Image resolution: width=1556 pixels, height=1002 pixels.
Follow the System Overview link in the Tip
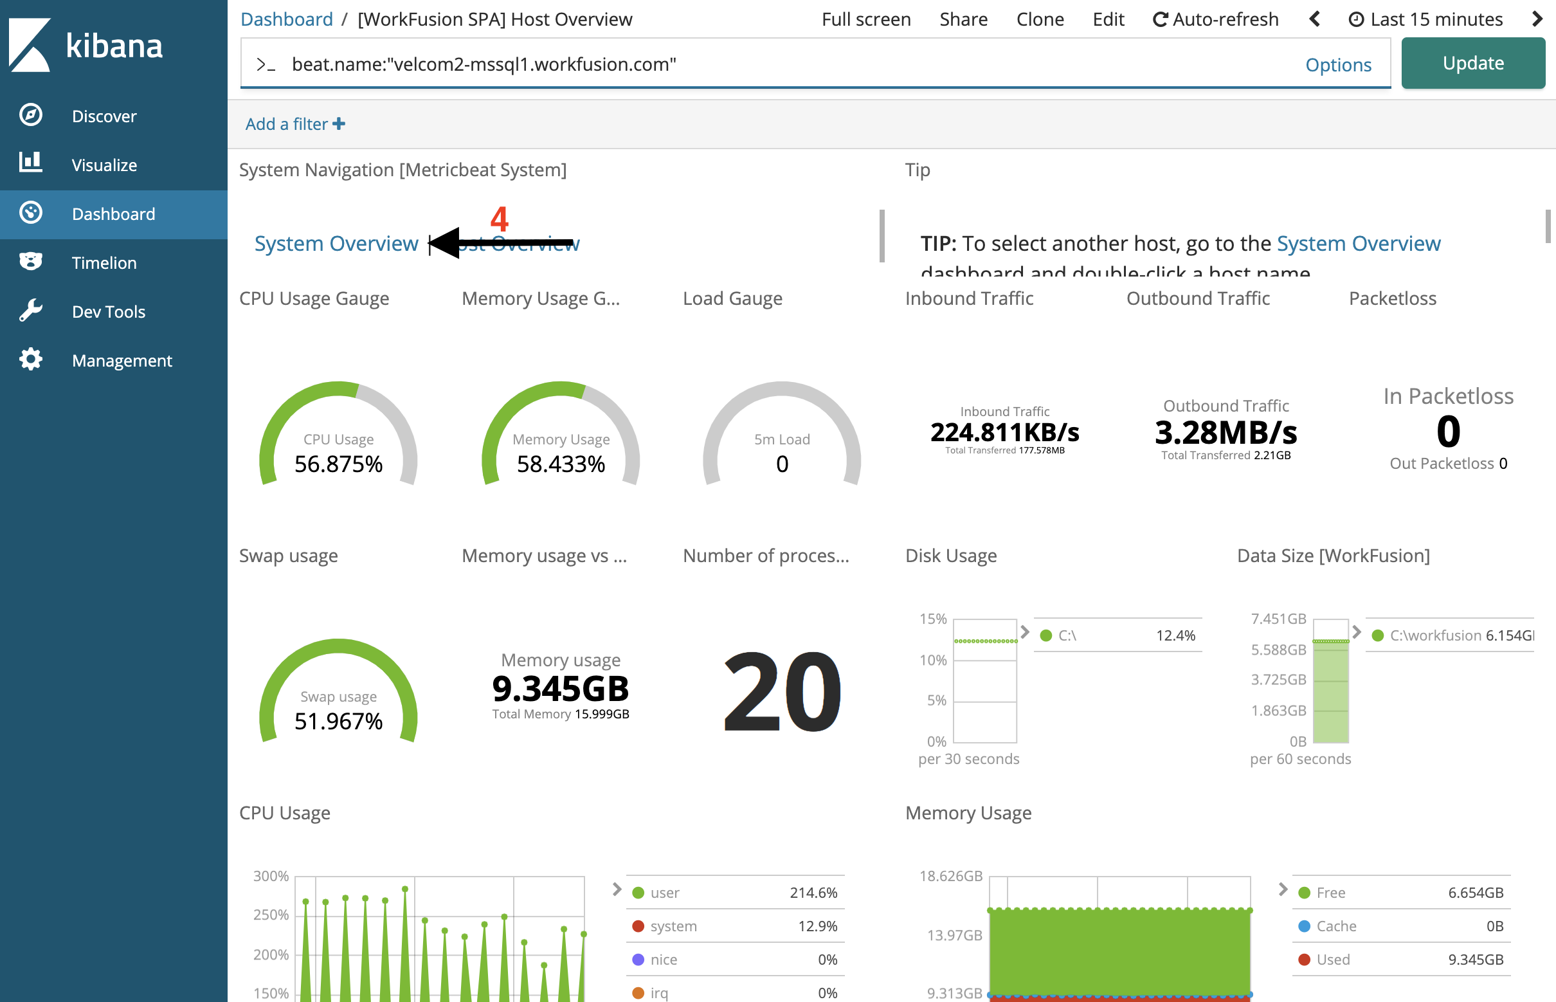(x=1358, y=243)
